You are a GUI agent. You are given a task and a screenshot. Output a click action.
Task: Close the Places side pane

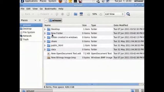click(x=40, y=20)
